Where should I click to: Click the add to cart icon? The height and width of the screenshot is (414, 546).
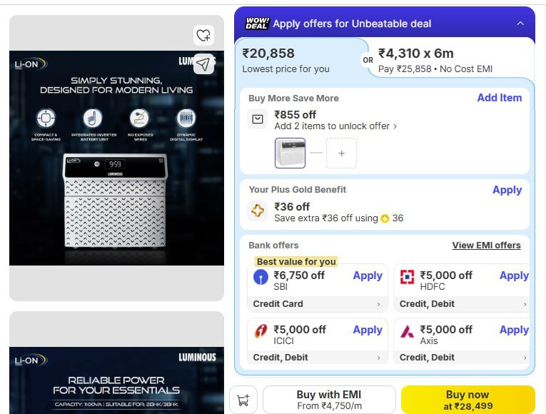point(243,400)
